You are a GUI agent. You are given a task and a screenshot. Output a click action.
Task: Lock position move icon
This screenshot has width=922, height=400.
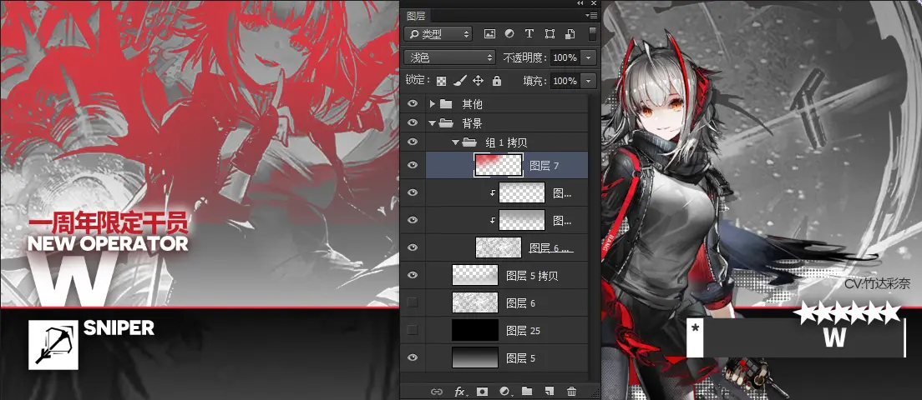479,80
